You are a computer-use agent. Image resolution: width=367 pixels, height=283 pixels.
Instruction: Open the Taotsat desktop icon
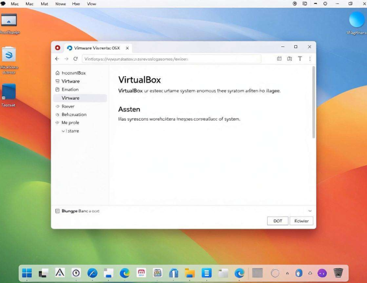point(8,92)
